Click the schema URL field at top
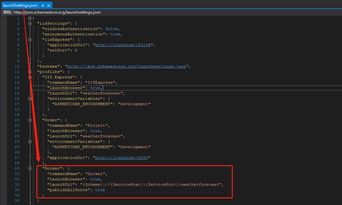The image size is (342, 205). click(x=57, y=12)
